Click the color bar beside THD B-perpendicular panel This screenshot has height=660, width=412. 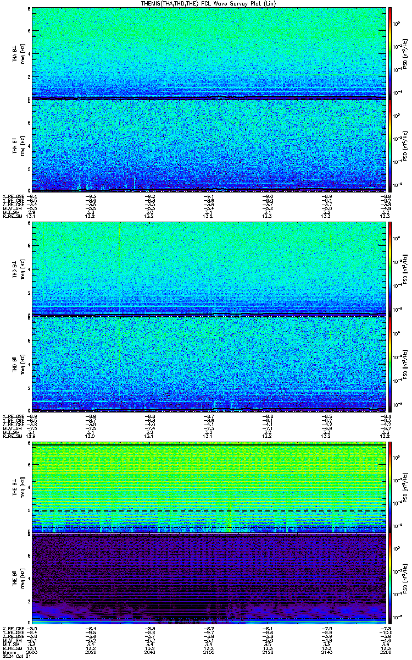pyautogui.click(x=390, y=268)
